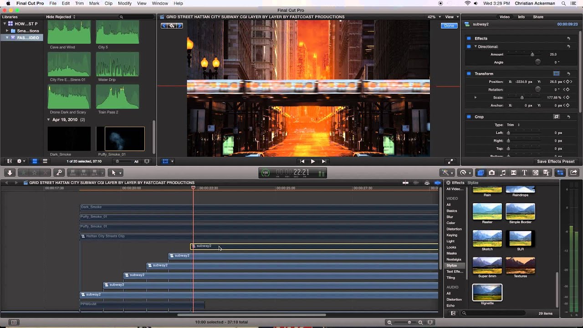Image resolution: width=583 pixels, height=328 pixels.
Task: Click the Import Media arrow icon
Action: [10, 173]
